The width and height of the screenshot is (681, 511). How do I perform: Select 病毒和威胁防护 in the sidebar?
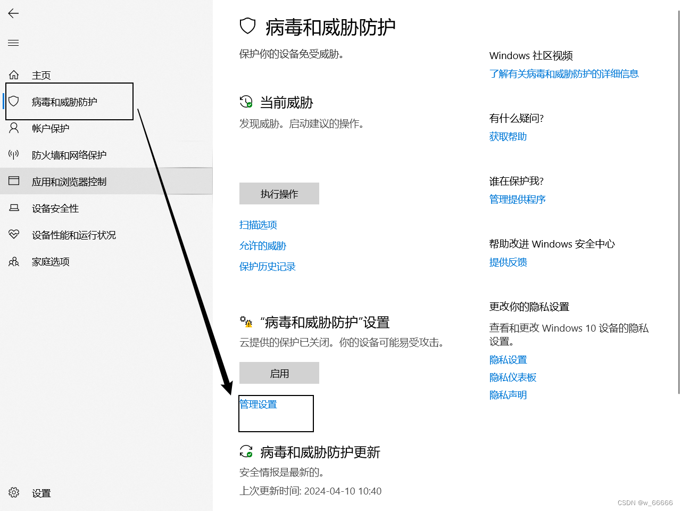pyautogui.click(x=106, y=102)
